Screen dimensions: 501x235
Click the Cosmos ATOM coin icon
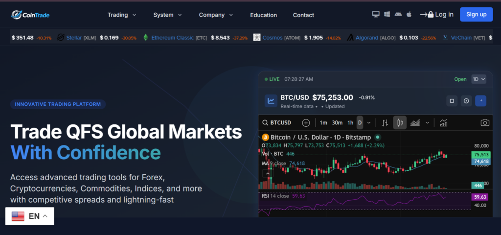pos(256,37)
